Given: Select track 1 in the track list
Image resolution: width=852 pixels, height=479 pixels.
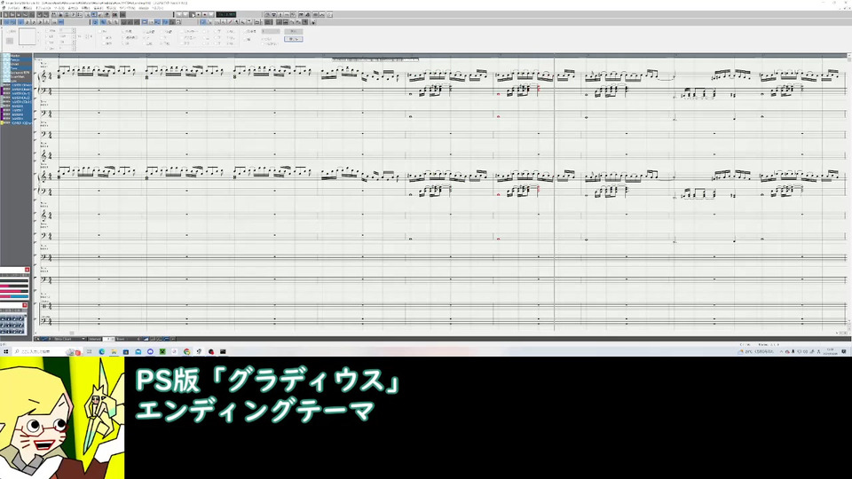Looking at the screenshot, I should 21,85.
